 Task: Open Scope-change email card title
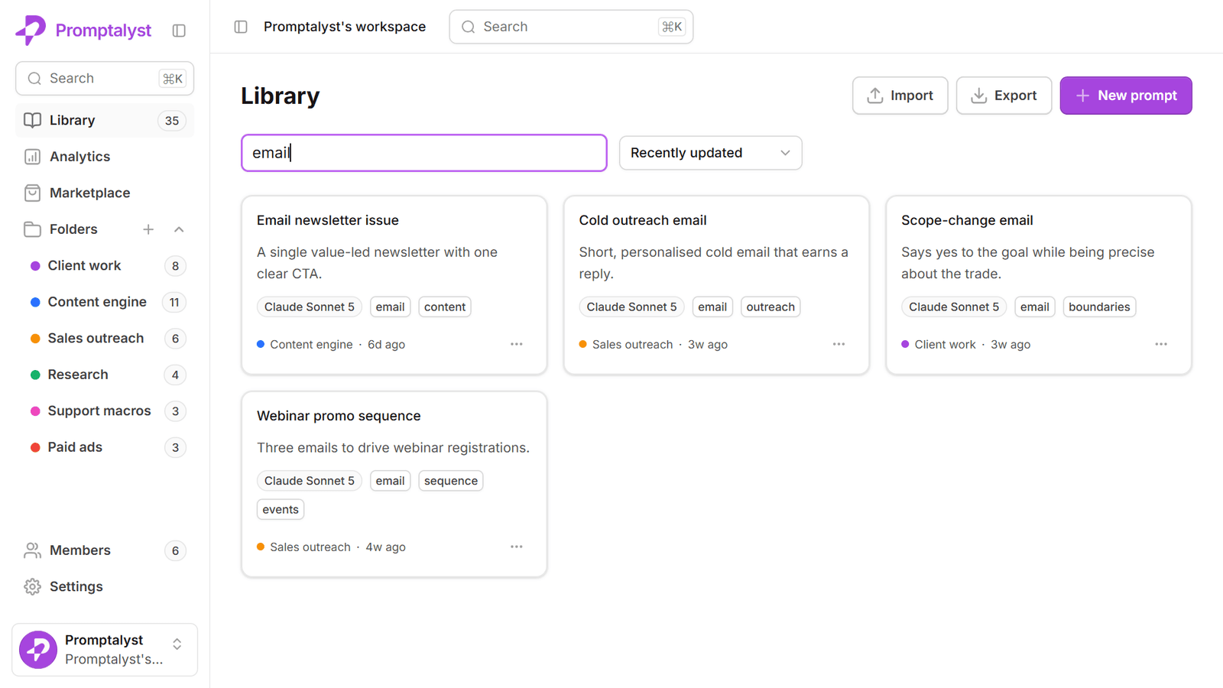click(x=967, y=220)
